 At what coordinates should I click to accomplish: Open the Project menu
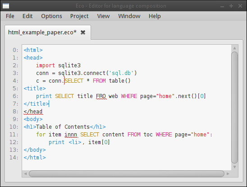79,16
